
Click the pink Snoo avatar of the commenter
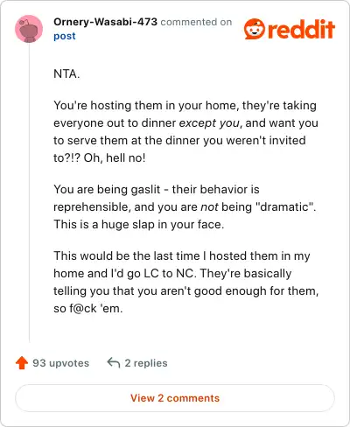[29, 29]
